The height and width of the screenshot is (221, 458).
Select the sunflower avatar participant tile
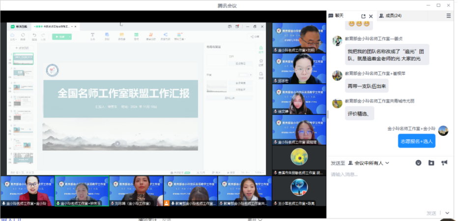(x=299, y=160)
